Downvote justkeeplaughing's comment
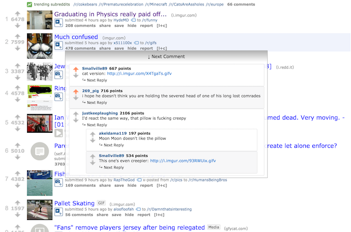This screenshot has height=232, width=351. point(76,120)
